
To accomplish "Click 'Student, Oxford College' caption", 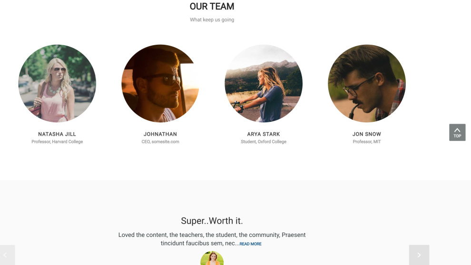I will (264, 142).
